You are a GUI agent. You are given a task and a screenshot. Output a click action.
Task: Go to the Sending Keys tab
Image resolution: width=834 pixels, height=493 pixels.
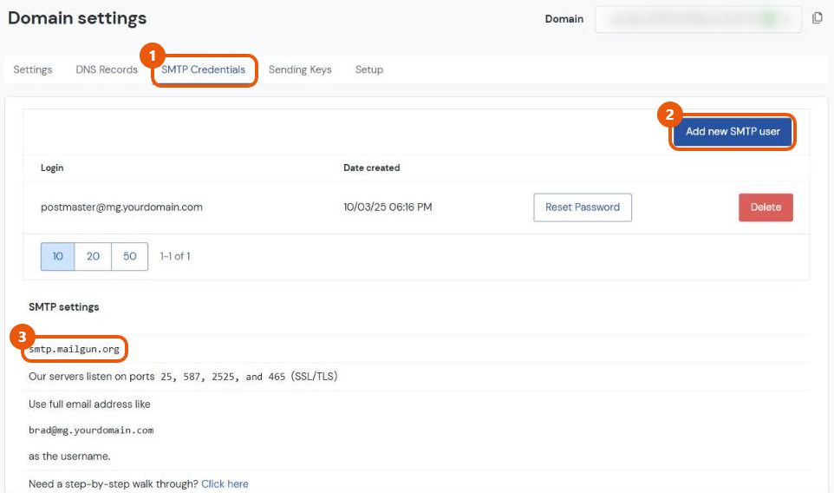300,69
